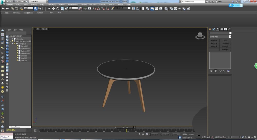Open the 修改器(M) modifiers menu
The height and width of the screenshot is (140, 257).
click(x=52, y=5)
